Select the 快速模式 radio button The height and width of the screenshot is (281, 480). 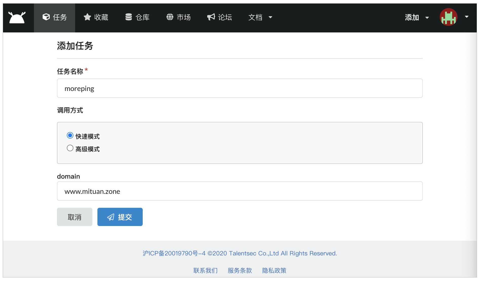(x=70, y=136)
